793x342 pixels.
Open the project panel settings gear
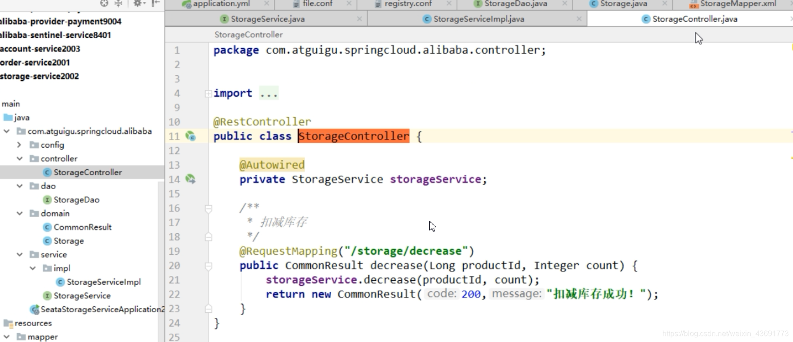(138, 3)
